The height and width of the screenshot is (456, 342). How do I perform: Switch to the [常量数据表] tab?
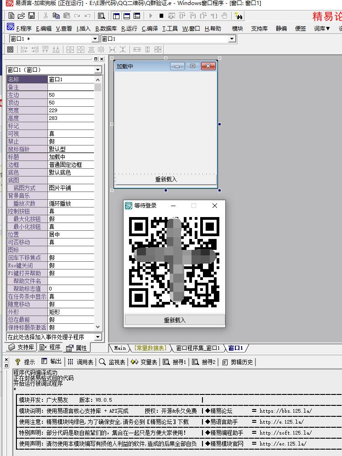click(150, 348)
